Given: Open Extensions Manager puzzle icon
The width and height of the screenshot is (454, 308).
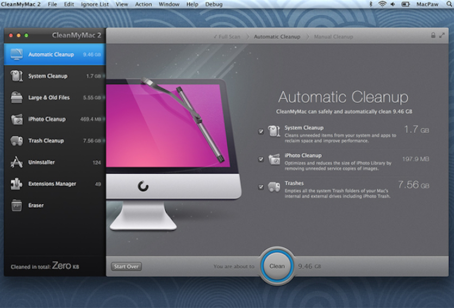Looking at the screenshot, I should pyautogui.click(x=16, y=184).
